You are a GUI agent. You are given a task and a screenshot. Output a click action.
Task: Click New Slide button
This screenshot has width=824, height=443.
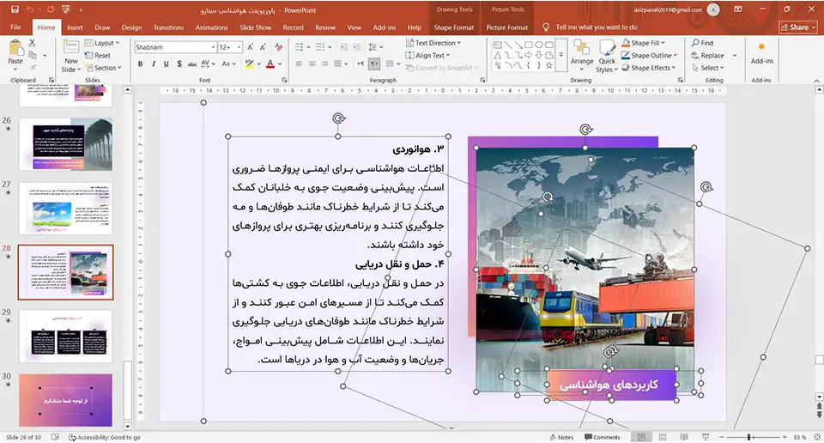[x=71, y=56]
